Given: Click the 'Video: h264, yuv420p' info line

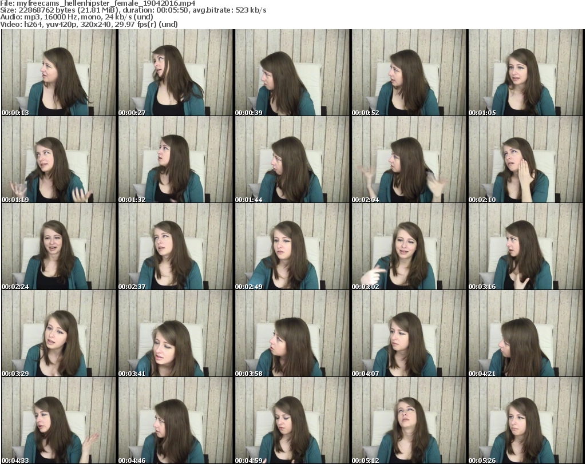Looking at the screenshot, I should tap(89, 24).
